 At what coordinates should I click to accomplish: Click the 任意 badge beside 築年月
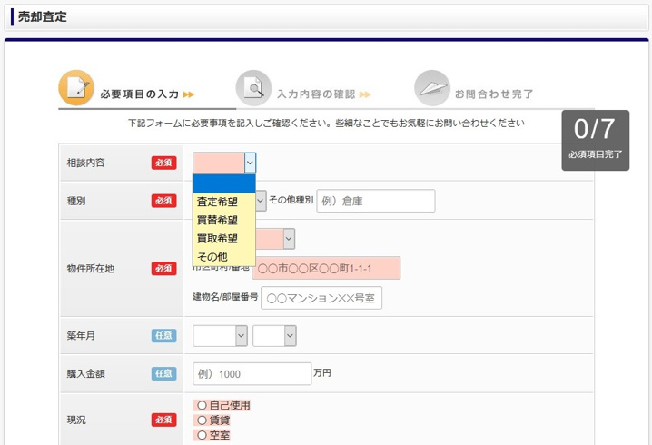pos(163,336)
